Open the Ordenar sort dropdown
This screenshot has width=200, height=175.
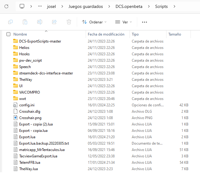(94, 22)
